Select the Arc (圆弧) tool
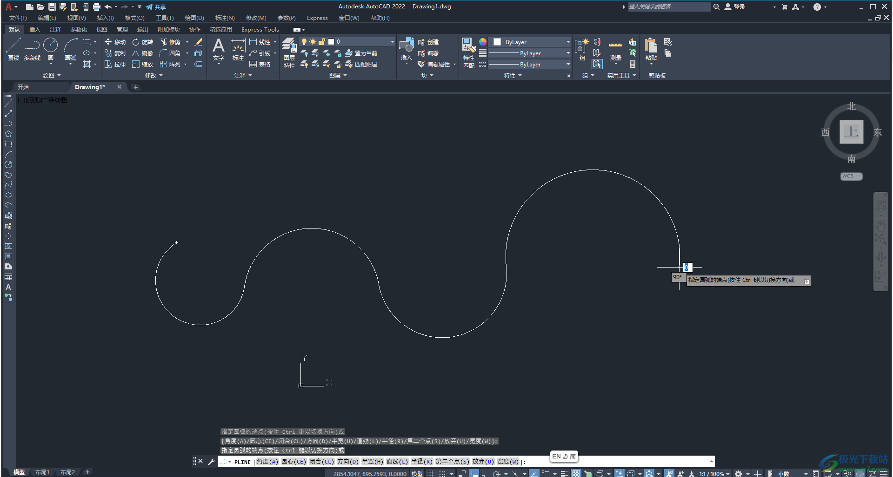The width and height of the screenshot is (893, 477). point(70,49)
